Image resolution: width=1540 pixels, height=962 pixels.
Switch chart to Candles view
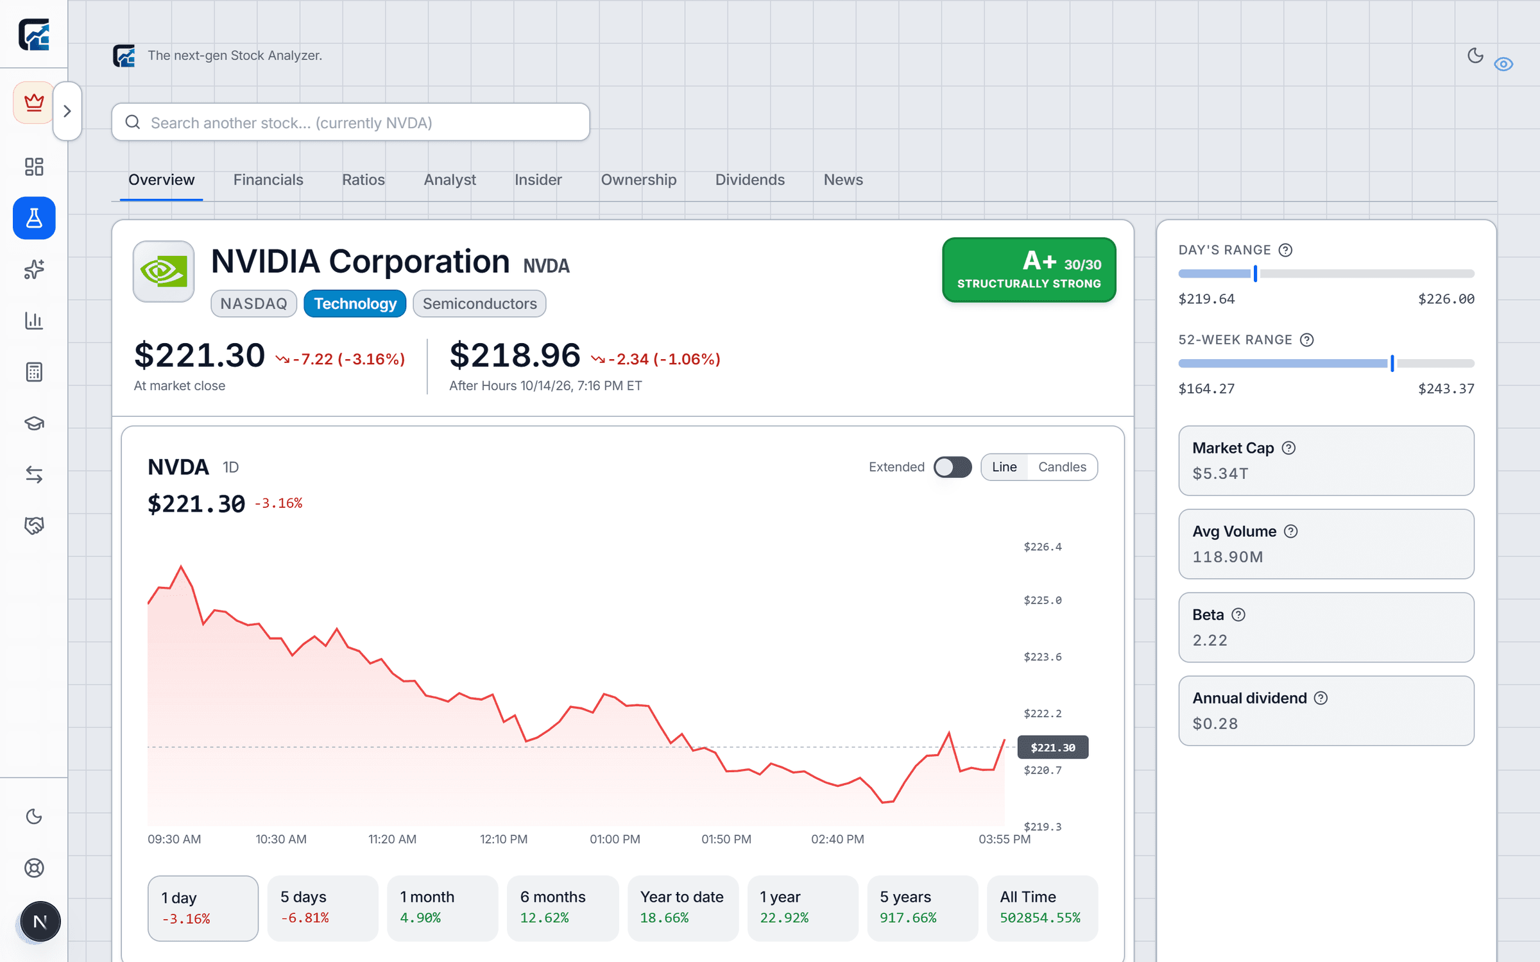[x=1062, y=467]
